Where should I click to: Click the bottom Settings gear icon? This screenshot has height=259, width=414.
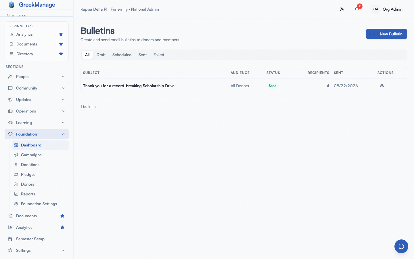(10, 250)
